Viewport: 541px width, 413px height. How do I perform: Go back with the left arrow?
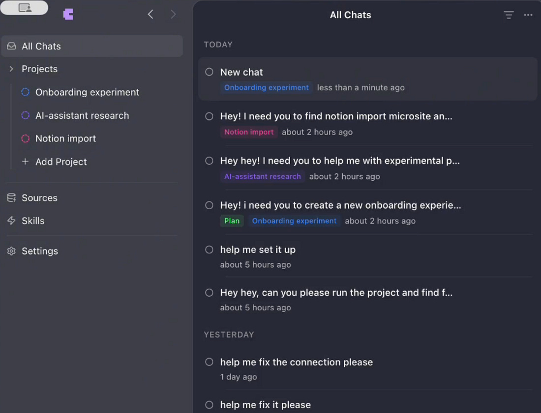point(150,15)
